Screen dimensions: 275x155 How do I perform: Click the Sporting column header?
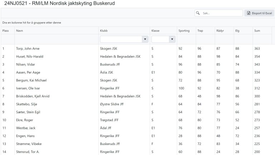tap(184, 31)
